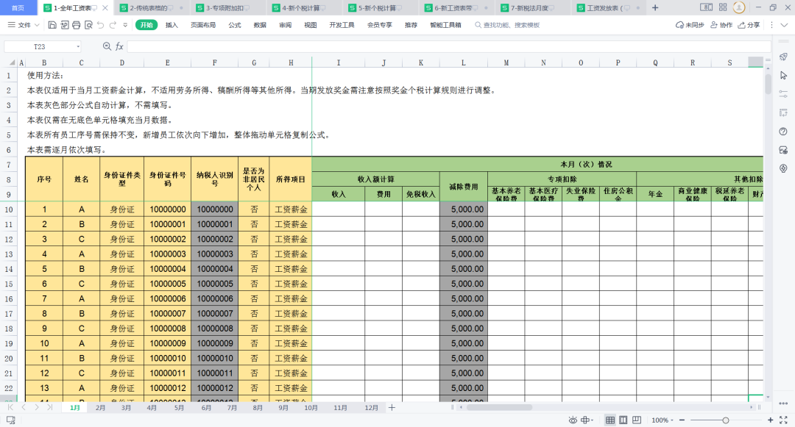Click the 分享 share button

[x=749, y=25]
